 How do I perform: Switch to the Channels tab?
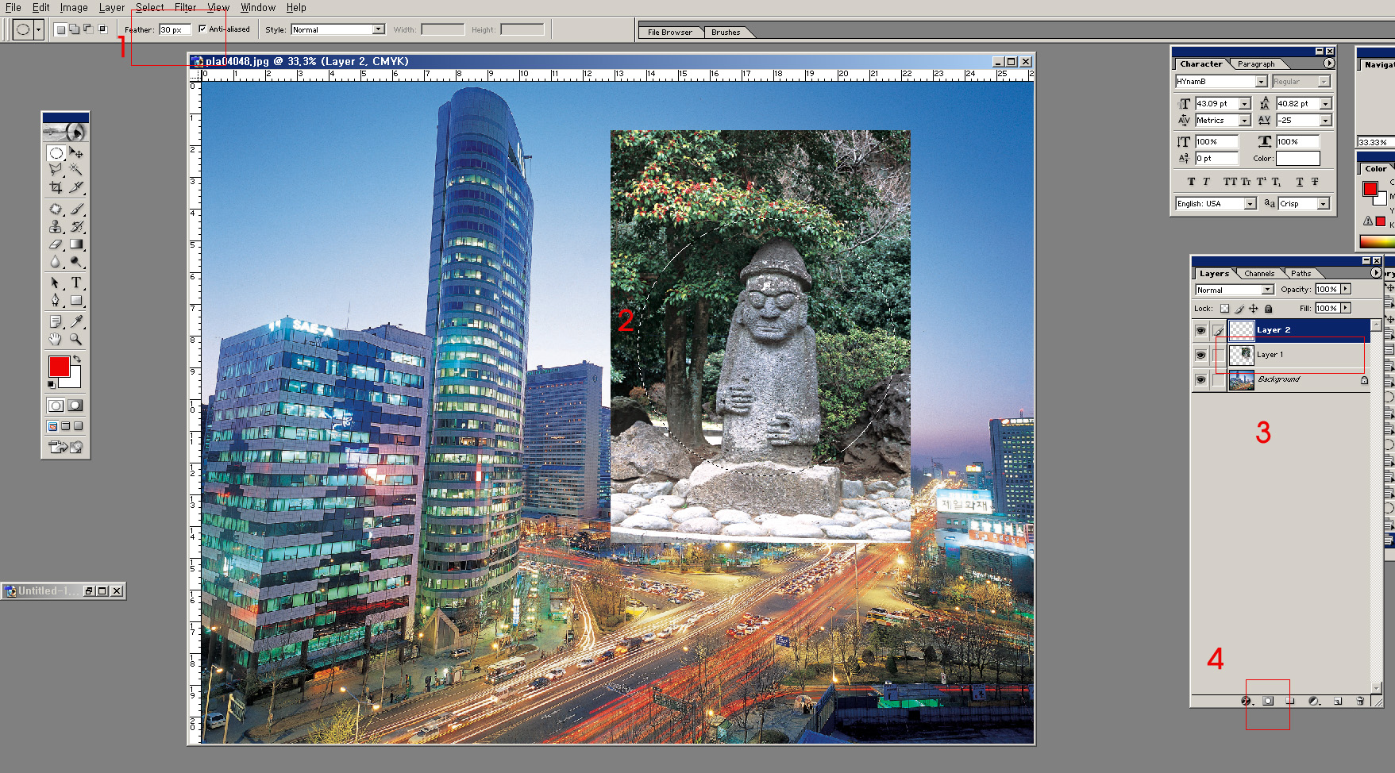[1259, 273]
